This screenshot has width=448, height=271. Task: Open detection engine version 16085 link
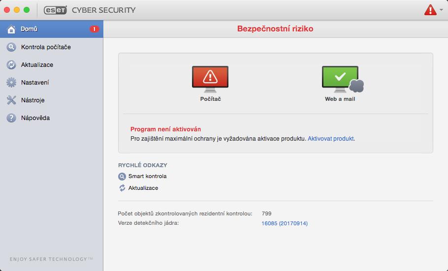pos(285,223)
